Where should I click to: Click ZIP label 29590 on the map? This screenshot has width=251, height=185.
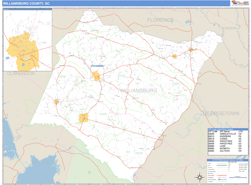coord(103,114)
